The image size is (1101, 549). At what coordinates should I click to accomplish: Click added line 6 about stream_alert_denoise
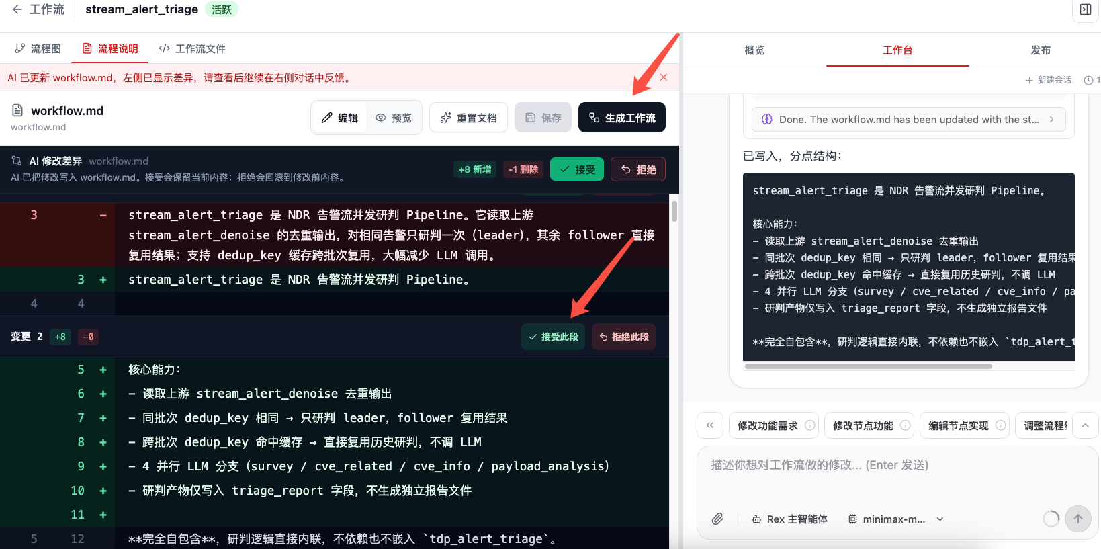(x=335, y=394)
